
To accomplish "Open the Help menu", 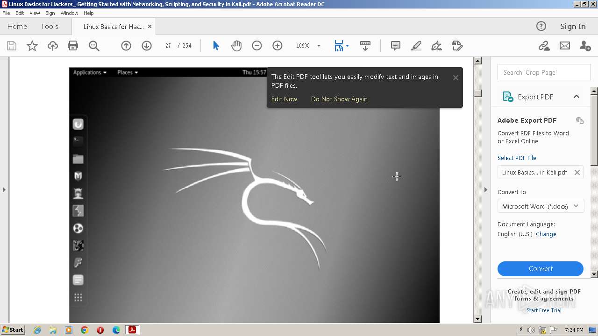I will (88, 13).
